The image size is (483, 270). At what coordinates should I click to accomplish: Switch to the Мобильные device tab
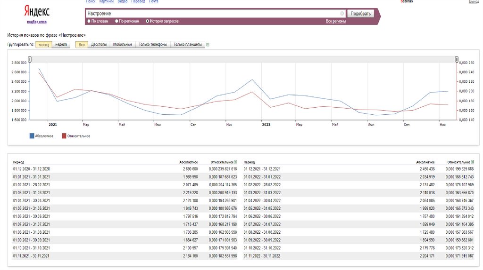coord(123,45)
